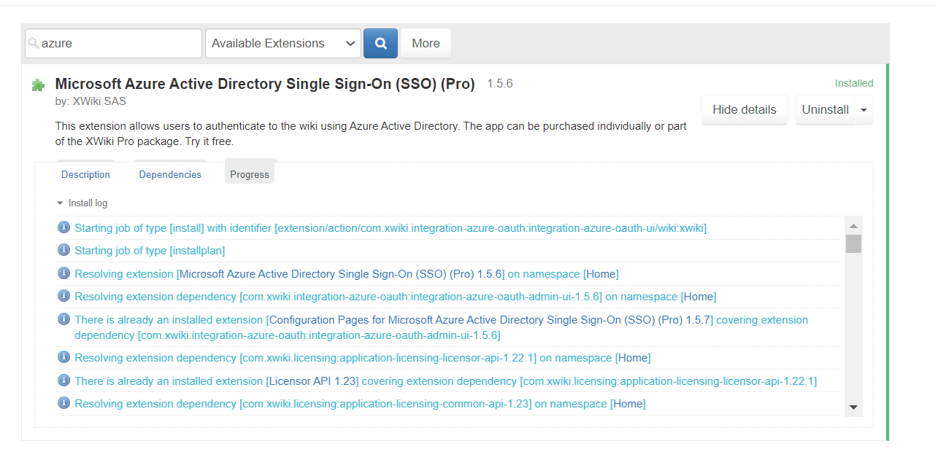Image resolution: width=935 pixels, height=449 pixels.
Task: Click inside the azure search input field
Action: pyautogui.click(x=113, y=43)
